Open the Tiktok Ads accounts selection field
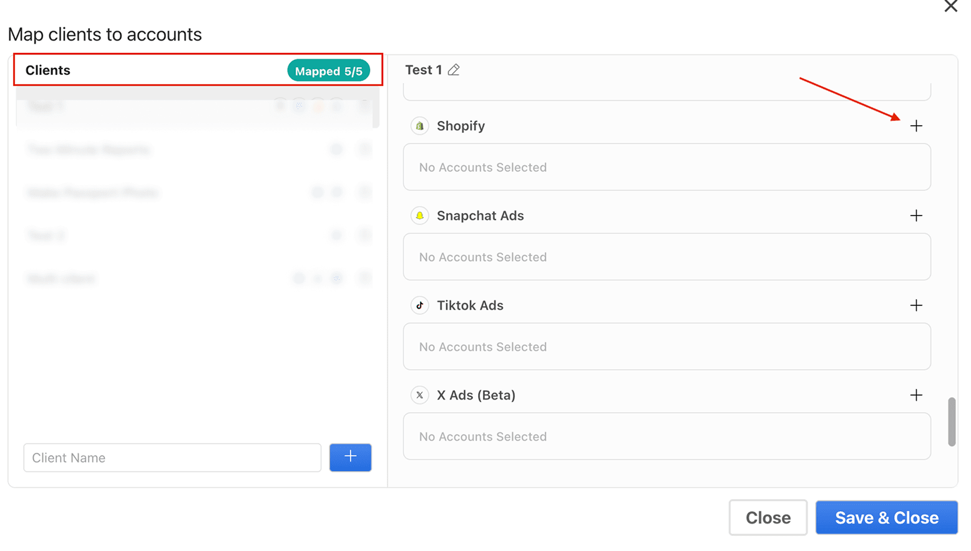 pos(666,347)
